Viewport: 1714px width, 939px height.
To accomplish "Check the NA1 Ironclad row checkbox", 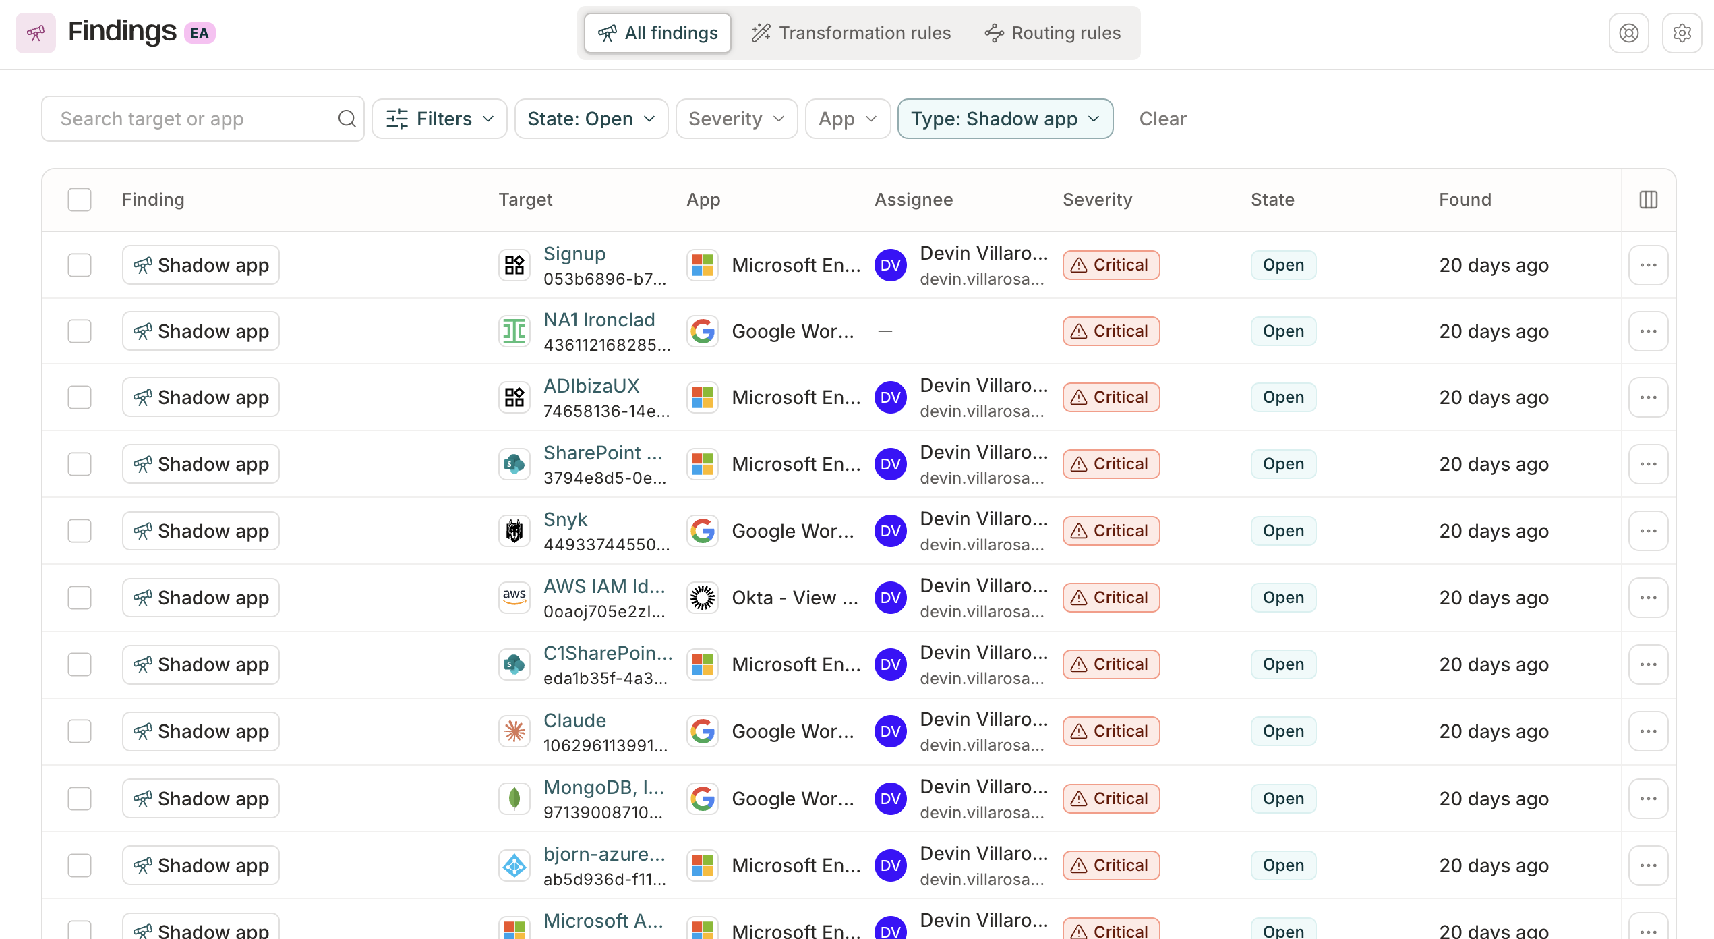I will pyautogui.click(x=80, y=331).
